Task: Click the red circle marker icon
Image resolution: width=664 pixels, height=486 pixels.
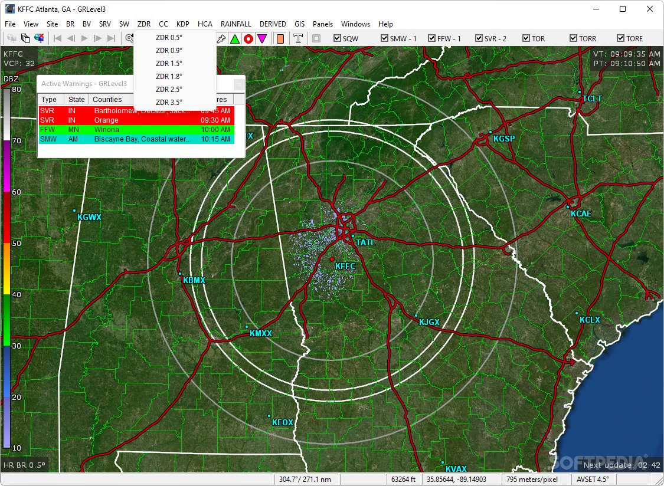Action: (248, 39)
